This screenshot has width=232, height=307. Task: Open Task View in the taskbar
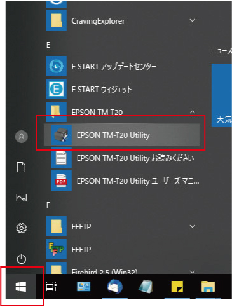[x=51, y=287]
